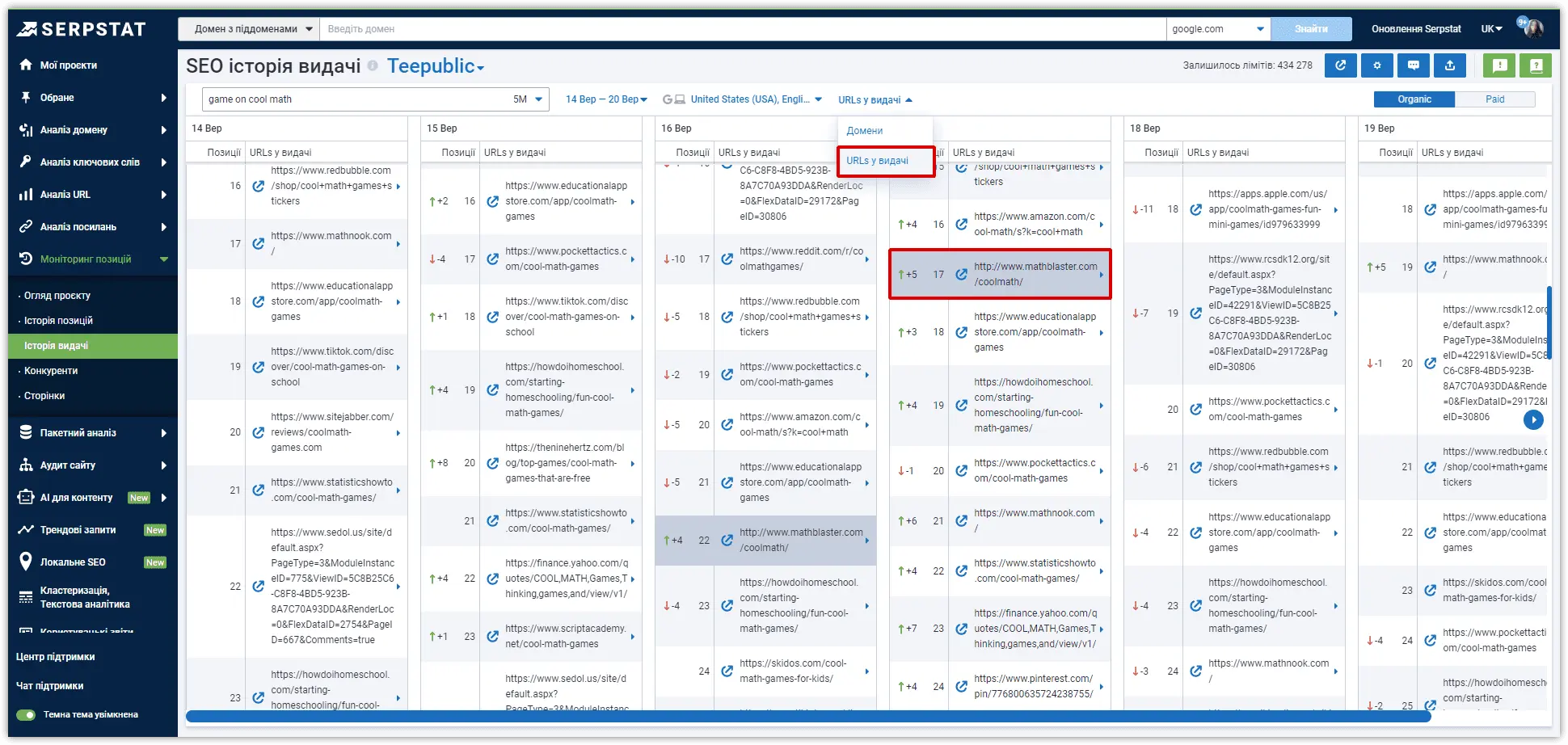Open the 14 Вер – 20 Вер date range dropdown
The width and height of the screenshot is (1568, 745).
pyautogui.click(x=606, y=99)
